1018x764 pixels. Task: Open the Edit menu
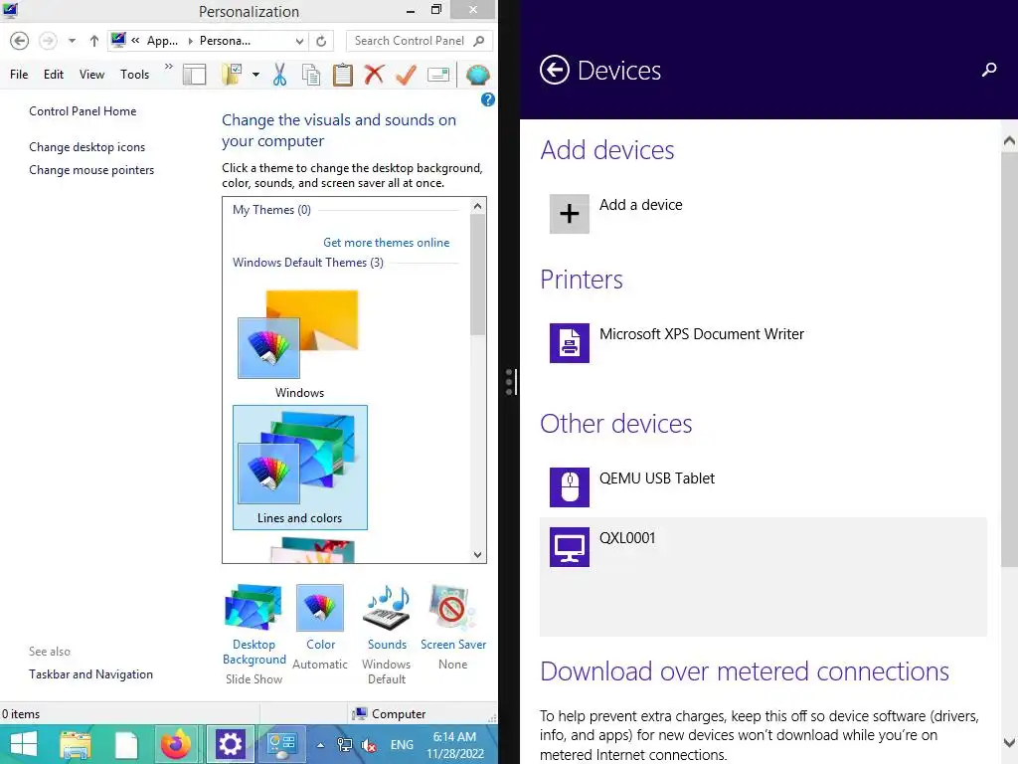pyautogui.click(x=54, y=75)
